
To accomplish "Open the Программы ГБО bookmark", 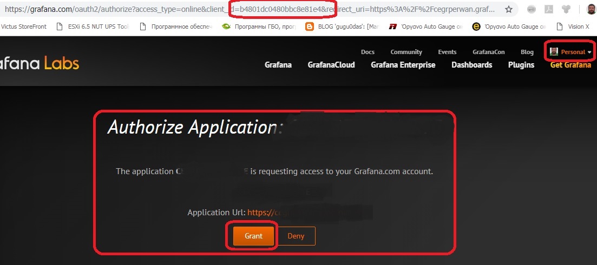I will (258, 27).
